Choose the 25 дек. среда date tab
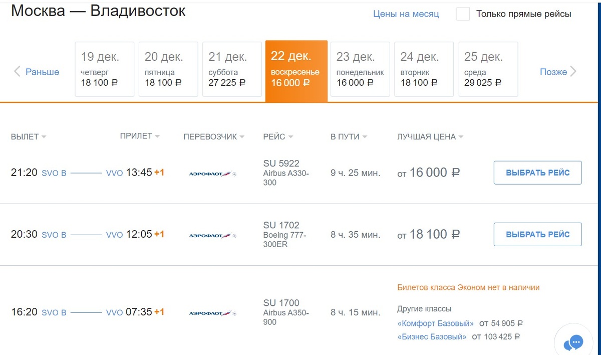 tap(488, 69)
